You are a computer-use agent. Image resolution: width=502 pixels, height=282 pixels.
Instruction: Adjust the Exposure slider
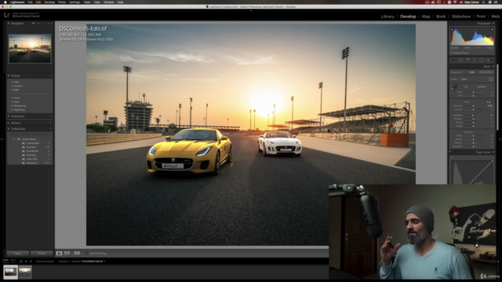click(474, 106)
